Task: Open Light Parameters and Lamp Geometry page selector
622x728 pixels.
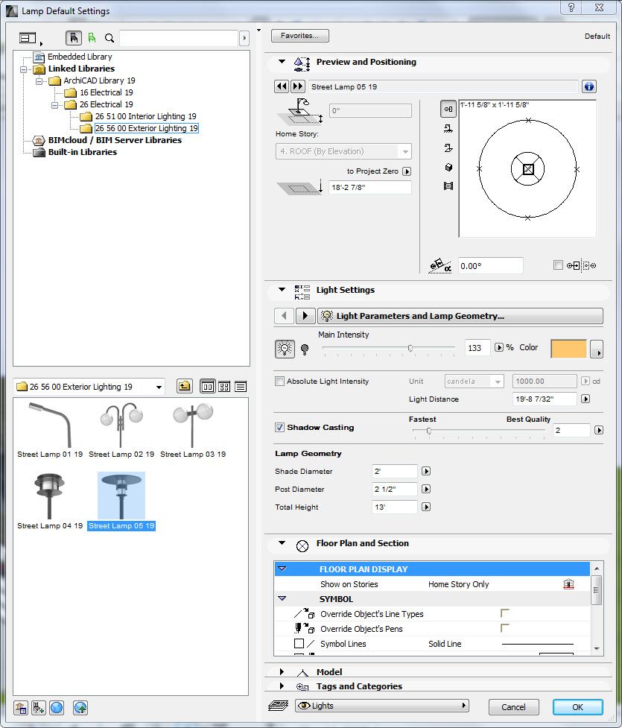Action: 460,316
